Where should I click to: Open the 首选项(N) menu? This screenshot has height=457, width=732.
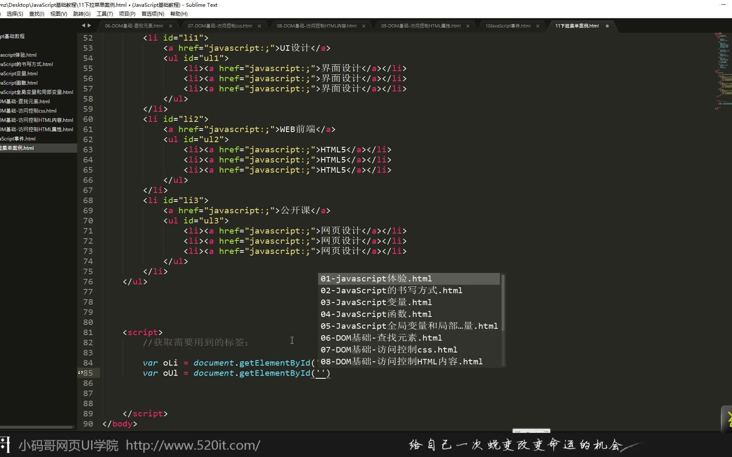point(152,14)
